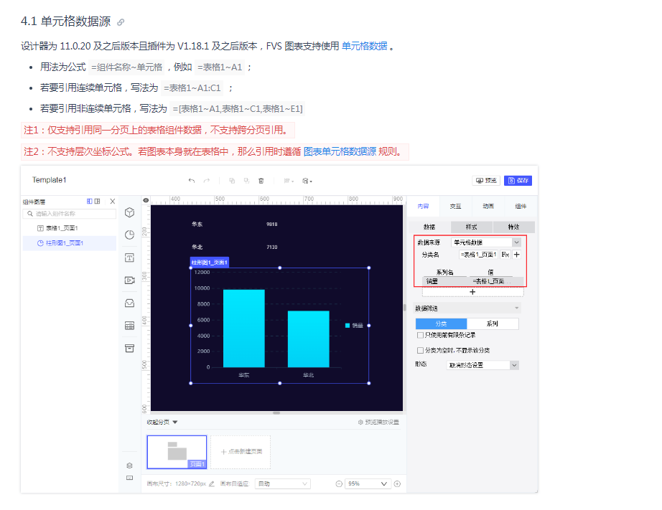Open the archive box component tool
The width and height of the screenshot is (662, 510).
click(130, 349)
